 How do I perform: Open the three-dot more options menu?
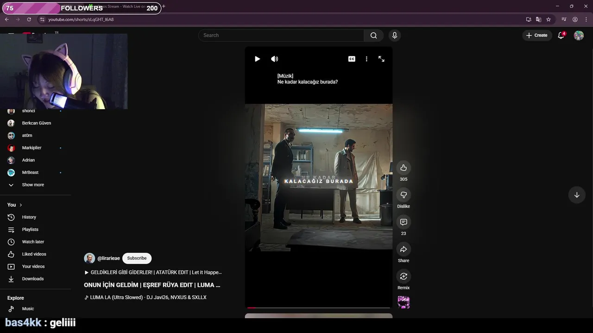[x=366, y=59]
